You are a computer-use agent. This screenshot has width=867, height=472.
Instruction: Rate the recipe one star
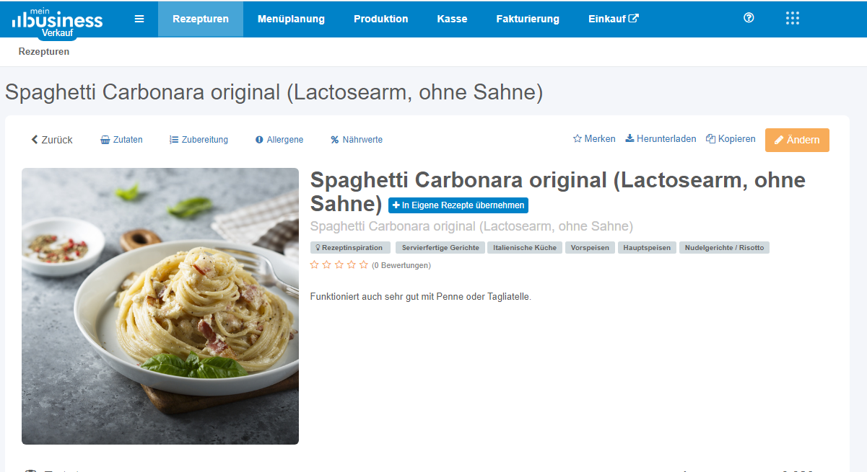(314, 265)
